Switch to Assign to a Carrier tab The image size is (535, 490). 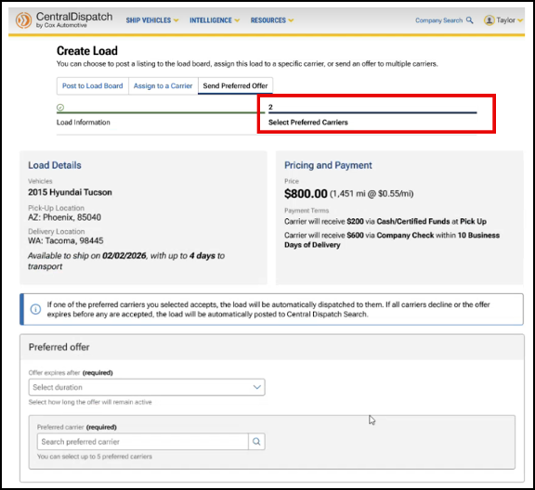point(163,86)
